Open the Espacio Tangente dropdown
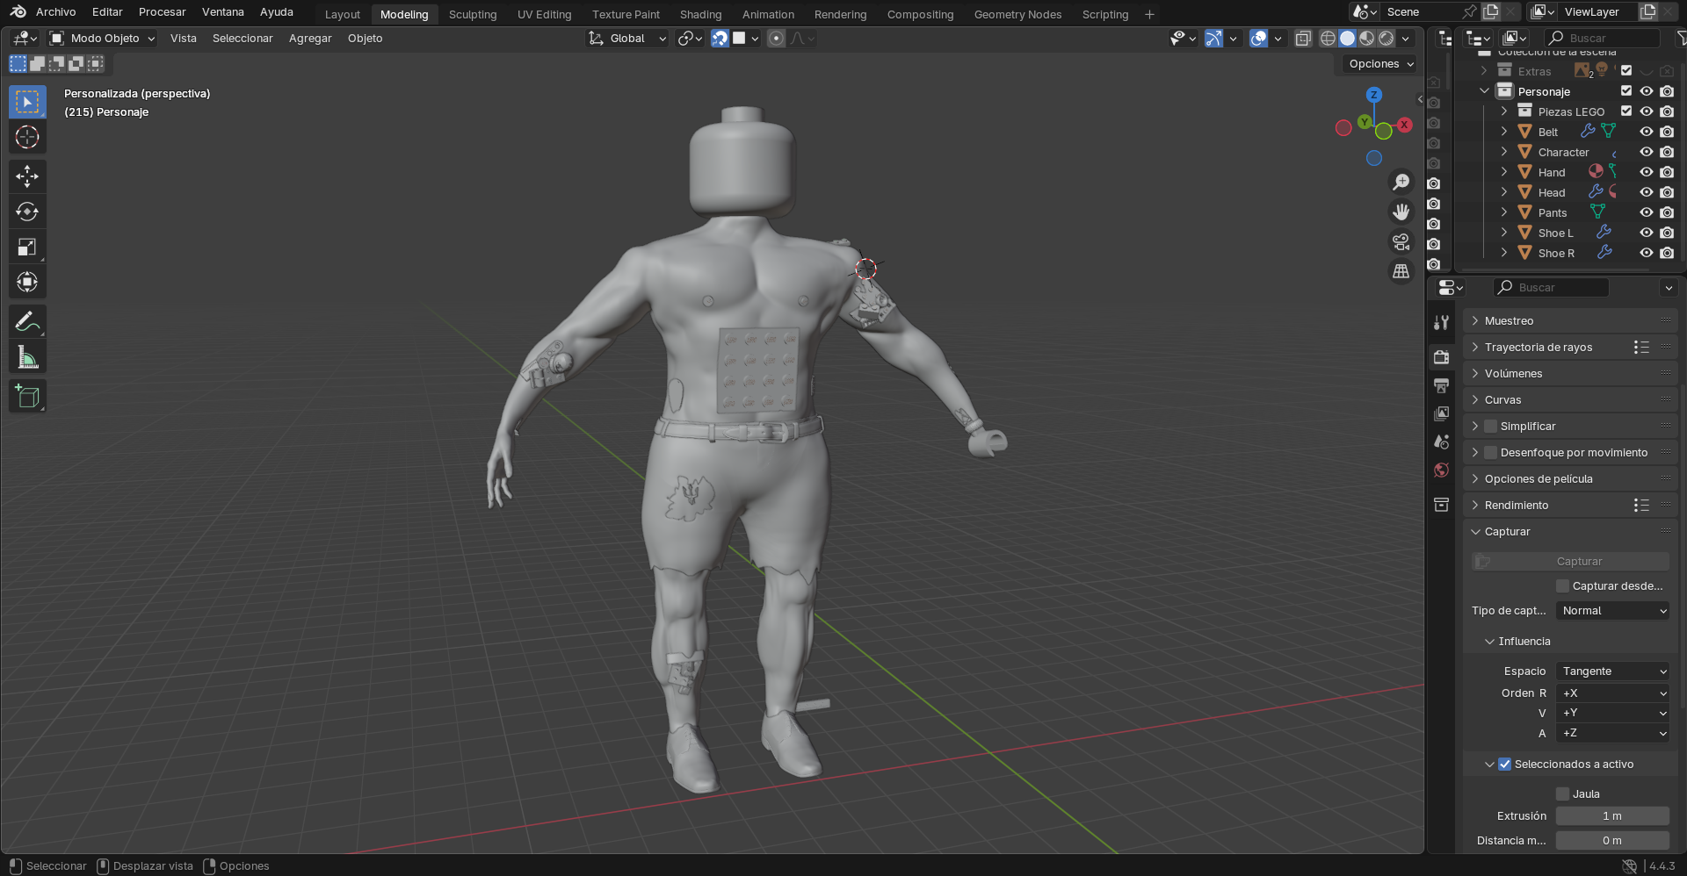This screenshot has width=1687, height=876. coord(1612,671)
